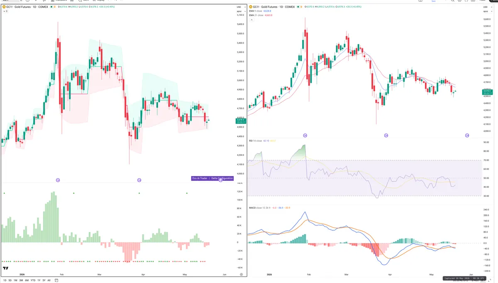
Task: Open time axis settings gear in left chart
Action: pos(241,274)
